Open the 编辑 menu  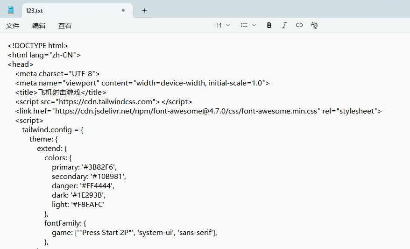click(39, 26)
